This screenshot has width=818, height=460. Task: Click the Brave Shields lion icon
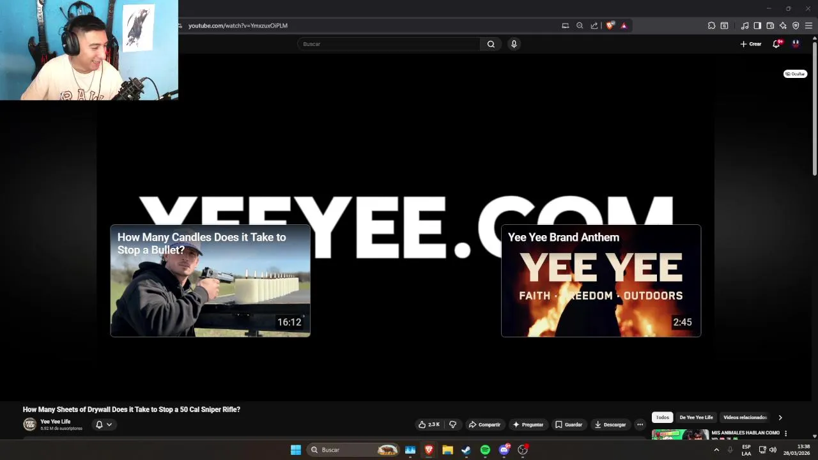pos(610,26)
